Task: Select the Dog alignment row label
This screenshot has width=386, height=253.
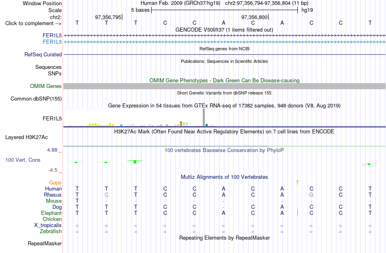Action: (x=57, y=207)
